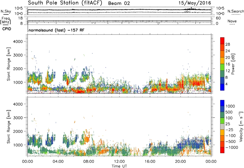Click the "-500" Velocity colorbar label
Screen dimensions: 244x168
point(231,141)
